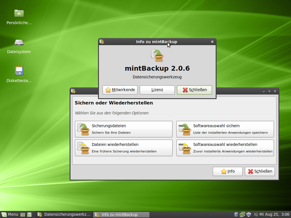Click the show desktop icon in taskbar
The height and width of the screenshot is (218, 291).
pos(23,214)
